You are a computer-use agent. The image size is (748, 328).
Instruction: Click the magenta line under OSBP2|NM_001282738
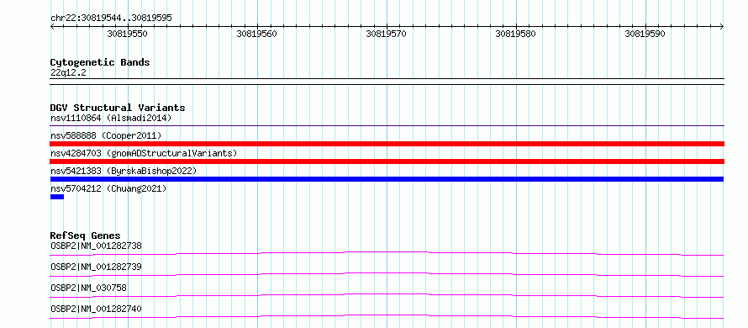click(387, 253)
